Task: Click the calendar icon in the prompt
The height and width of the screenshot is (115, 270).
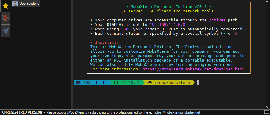Action: 78,83
